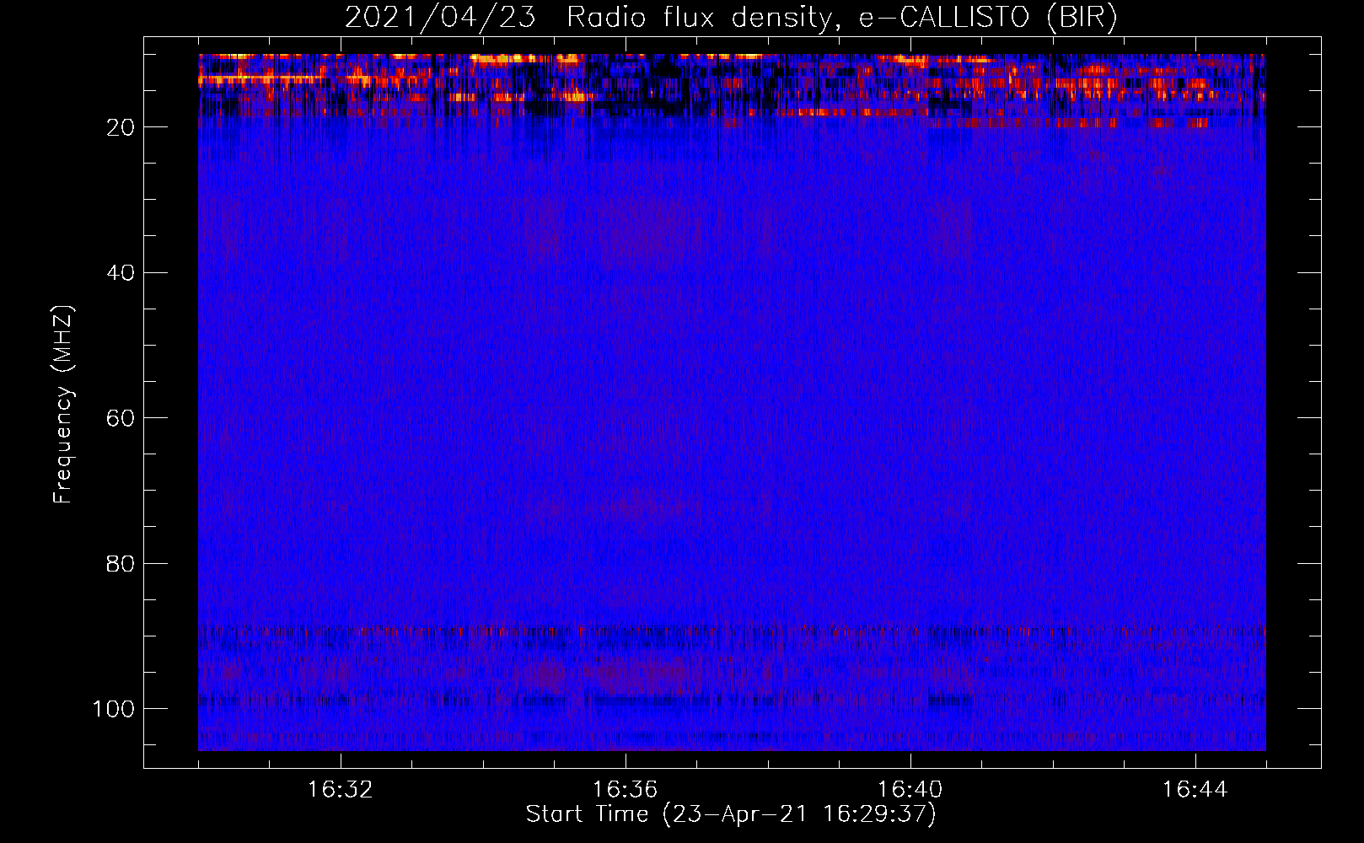Click the 100 MHz frequency tick label
Image resolution: width=1364 pixels, height=843 pixels.
[x=114, y=709]
